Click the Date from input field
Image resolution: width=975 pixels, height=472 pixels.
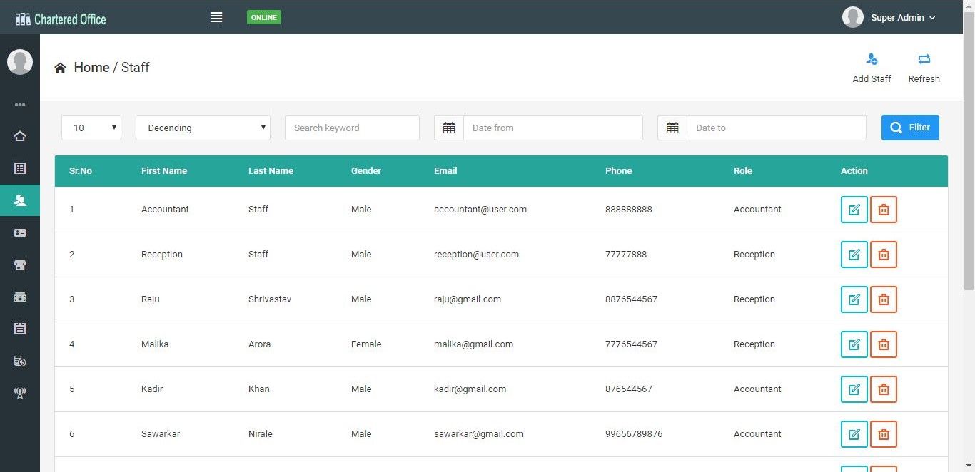click(x=553, y=128)
